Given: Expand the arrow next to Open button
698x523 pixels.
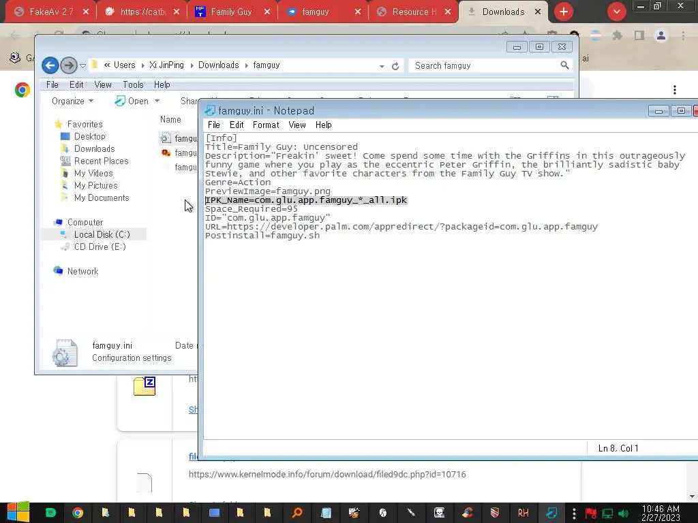Looking at the screenshot, I should 157,101.
